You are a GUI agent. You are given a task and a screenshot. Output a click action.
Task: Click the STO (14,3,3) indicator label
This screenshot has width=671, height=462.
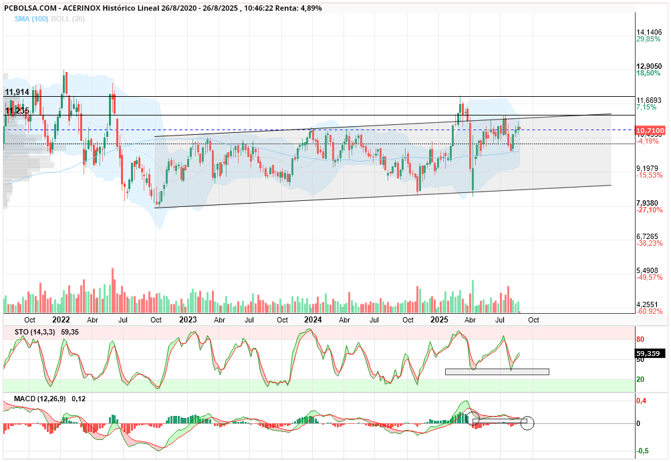35,332
